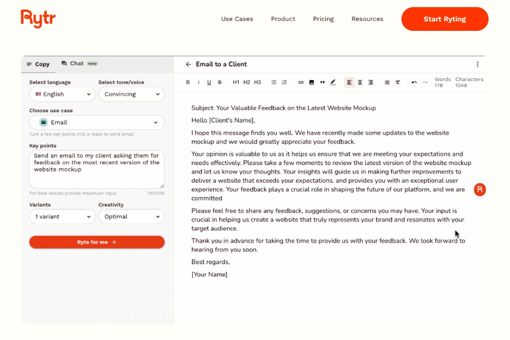Expand the tone dropdown set to Convincing

131,94
